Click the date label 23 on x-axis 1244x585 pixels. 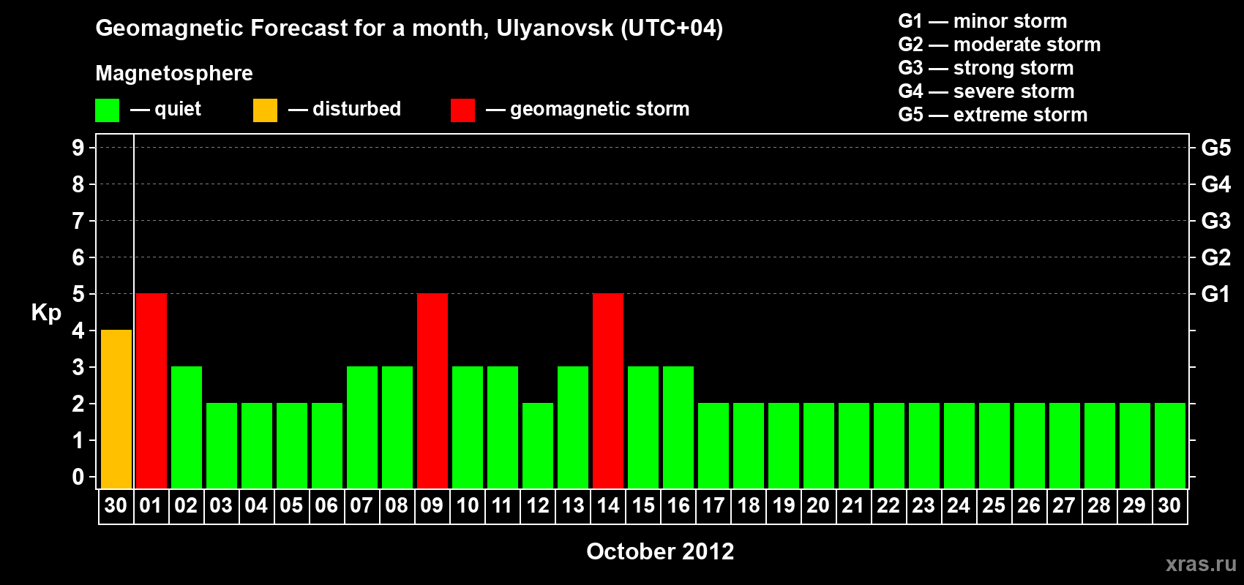point(923,505)
